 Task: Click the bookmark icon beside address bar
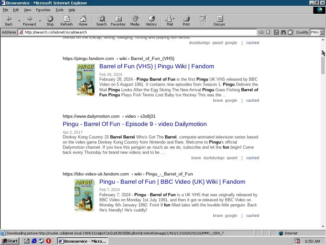(268, 32)
